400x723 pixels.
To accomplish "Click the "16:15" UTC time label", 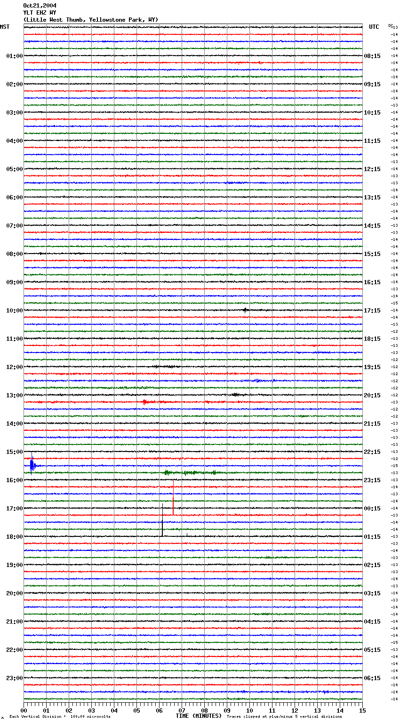I will click(372, 282).
